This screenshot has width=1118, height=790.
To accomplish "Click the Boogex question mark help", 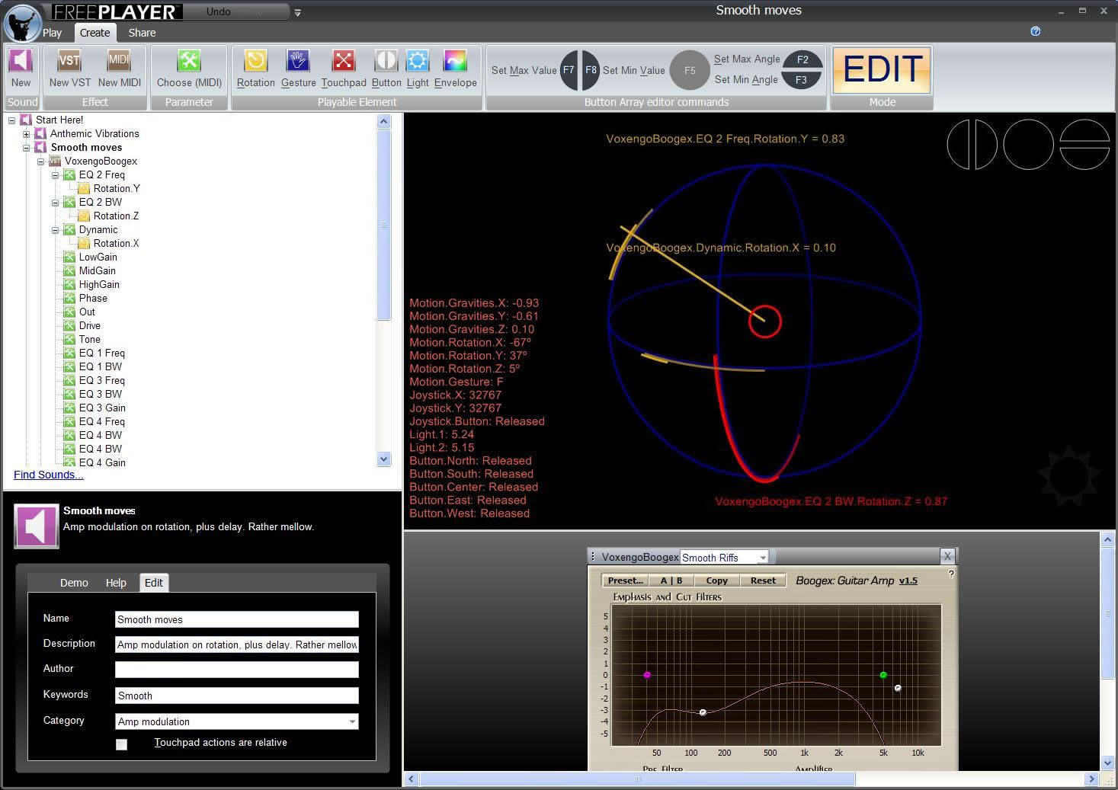I will pyautogui.click(x=951, y=574).
